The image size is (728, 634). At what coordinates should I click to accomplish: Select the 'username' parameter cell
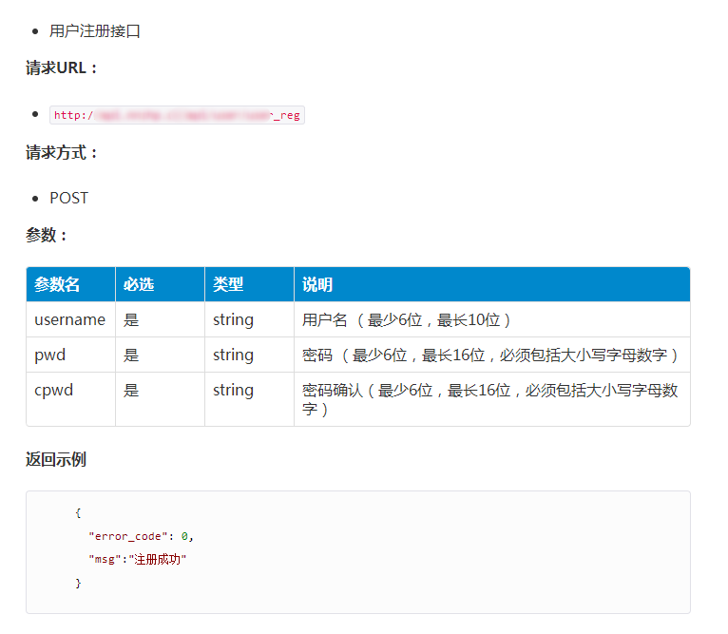(x=70, y=319)
